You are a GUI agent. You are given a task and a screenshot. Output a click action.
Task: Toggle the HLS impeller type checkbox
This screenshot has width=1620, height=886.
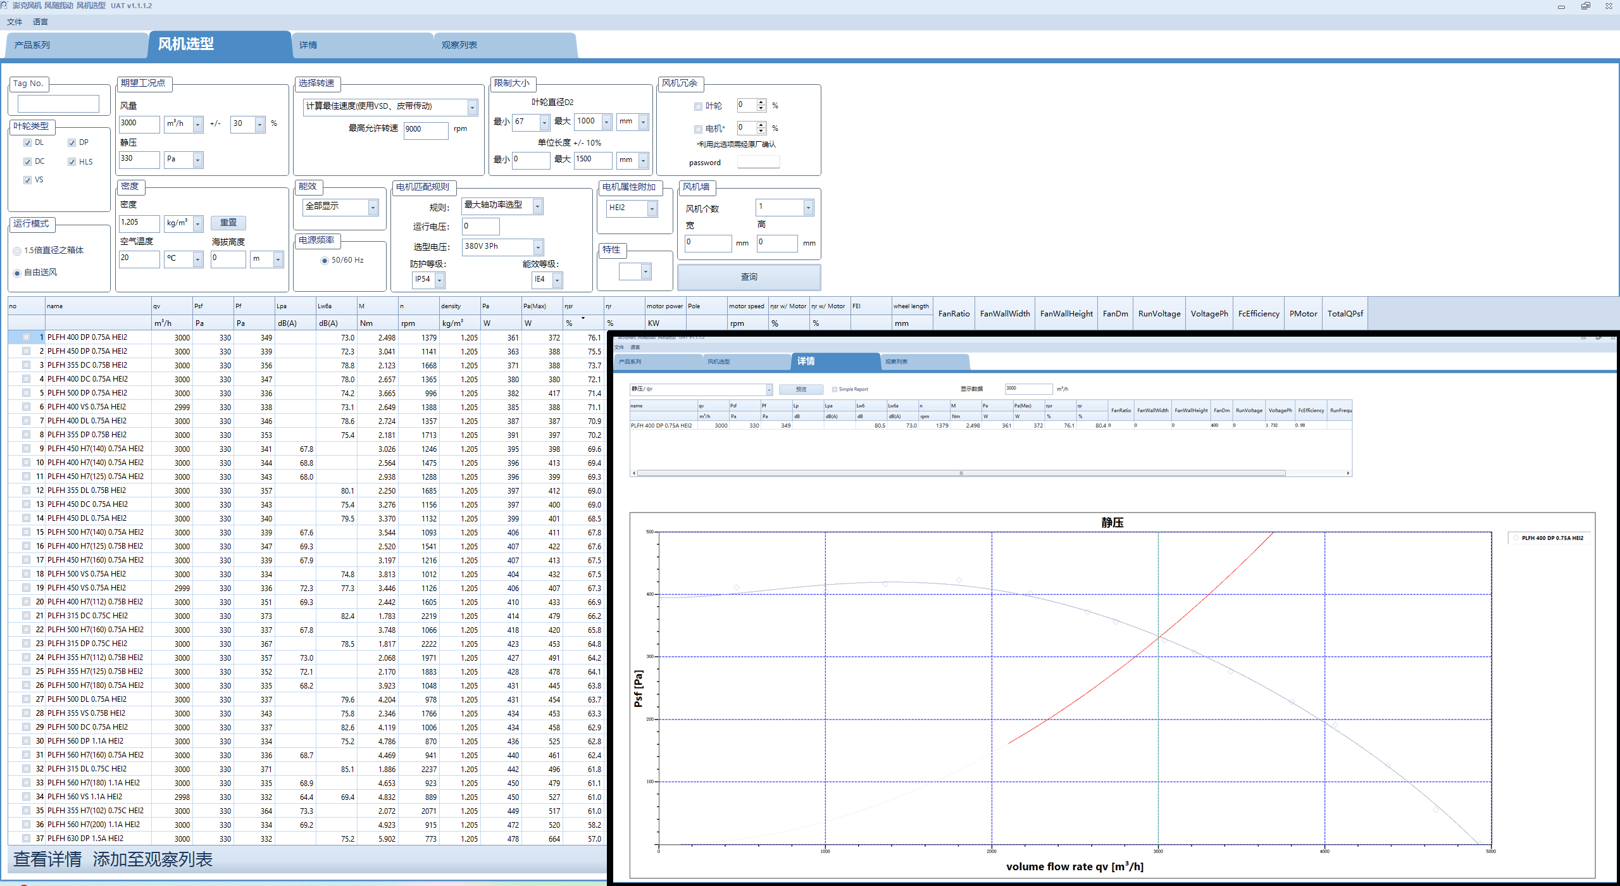72,162
